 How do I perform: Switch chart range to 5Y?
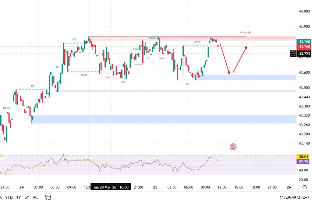[27, 197]
